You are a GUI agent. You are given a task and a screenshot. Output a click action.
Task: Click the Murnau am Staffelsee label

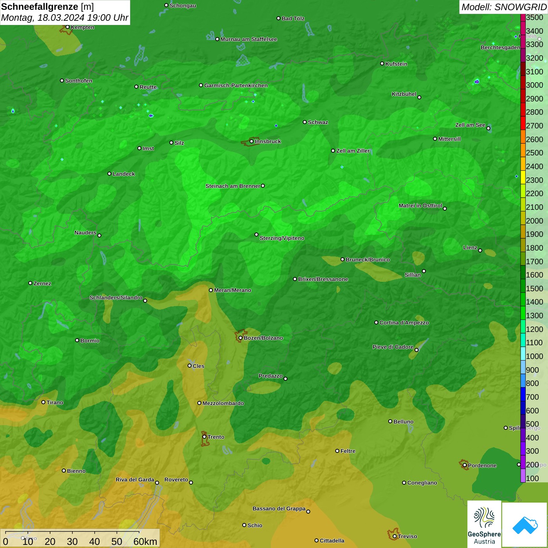pos(249,39)
